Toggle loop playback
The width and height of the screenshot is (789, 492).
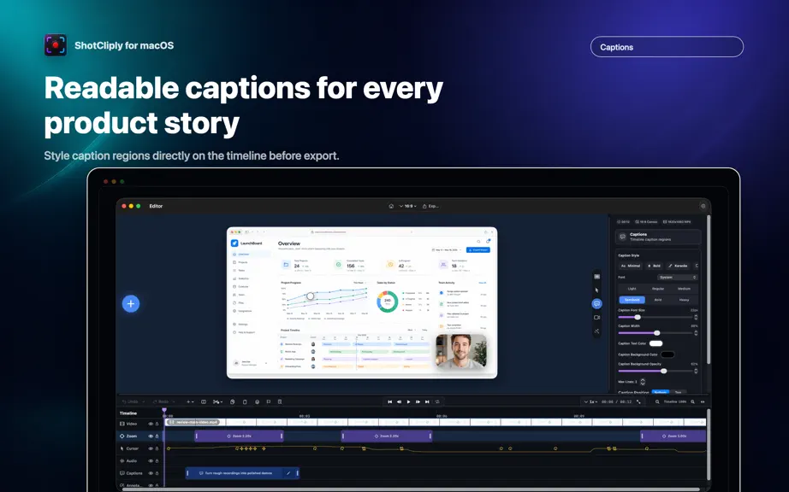click(x=437, y=401)
